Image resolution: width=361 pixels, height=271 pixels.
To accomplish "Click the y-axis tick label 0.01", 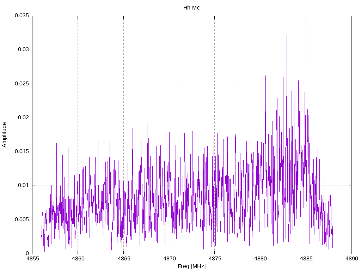I will pyautogui.click(x=24, y=186).
